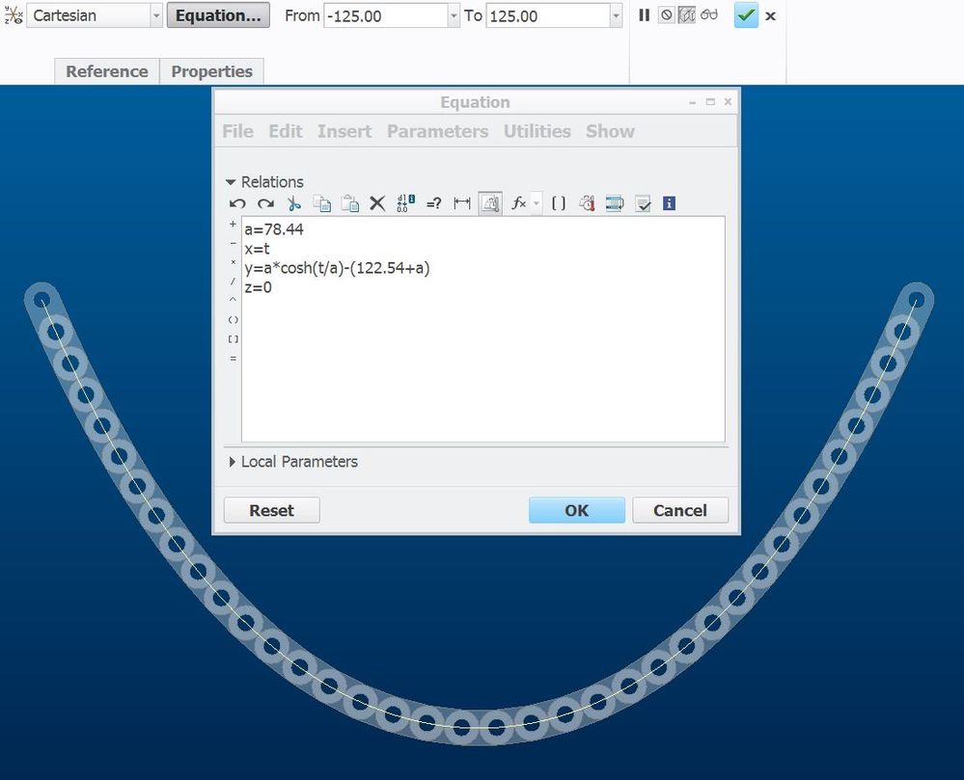Open the From value dropdown arrow
This screenshot has width=964, height=780.
pyautogui.click(x=454, y=16)
